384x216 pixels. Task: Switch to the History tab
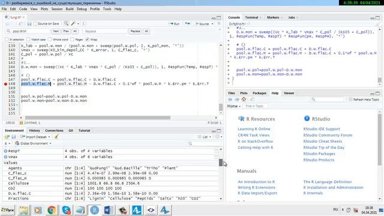34,131
